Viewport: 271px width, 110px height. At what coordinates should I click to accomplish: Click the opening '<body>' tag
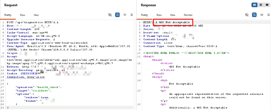point(157,77)
